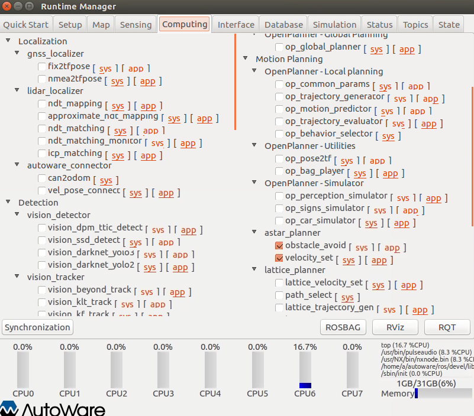474x416 pixels.
Task: Enable op_car_simulator checkbox
Action: (279, 220)
